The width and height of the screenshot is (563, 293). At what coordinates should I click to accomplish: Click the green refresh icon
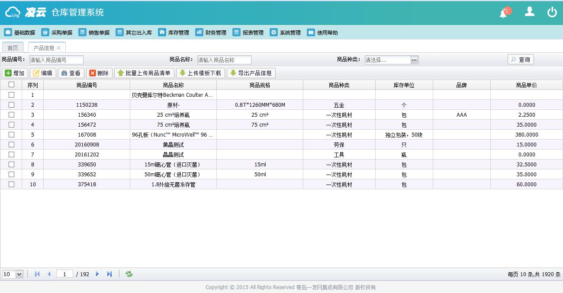click(129, 274)
